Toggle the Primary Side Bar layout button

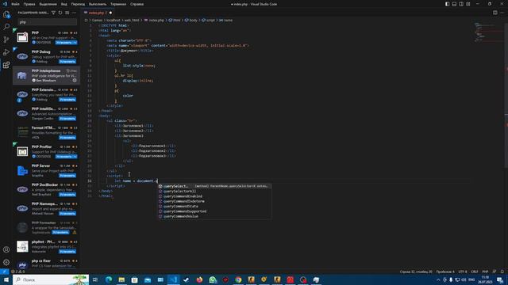click(x=447, y=4)
